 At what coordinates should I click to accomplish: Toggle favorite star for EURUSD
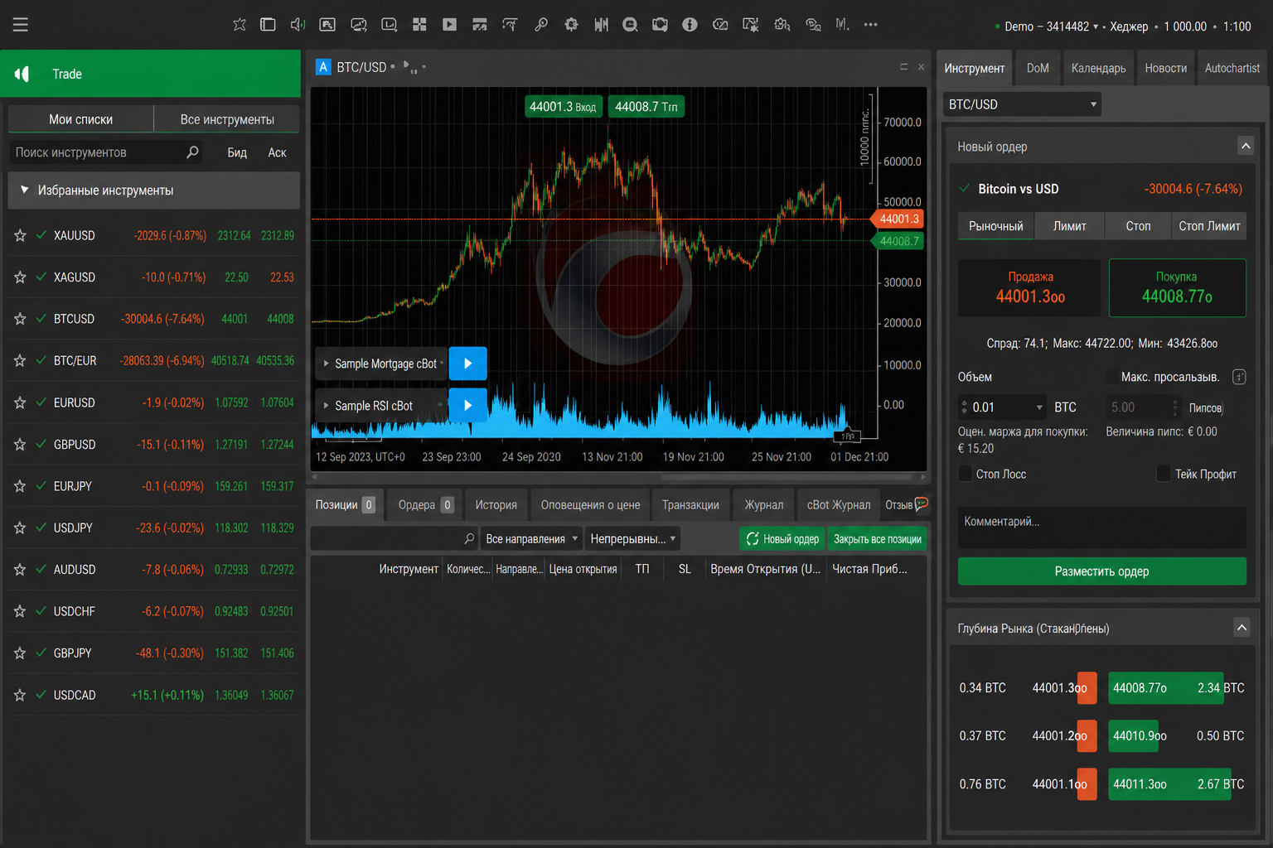tap(20, 402)
